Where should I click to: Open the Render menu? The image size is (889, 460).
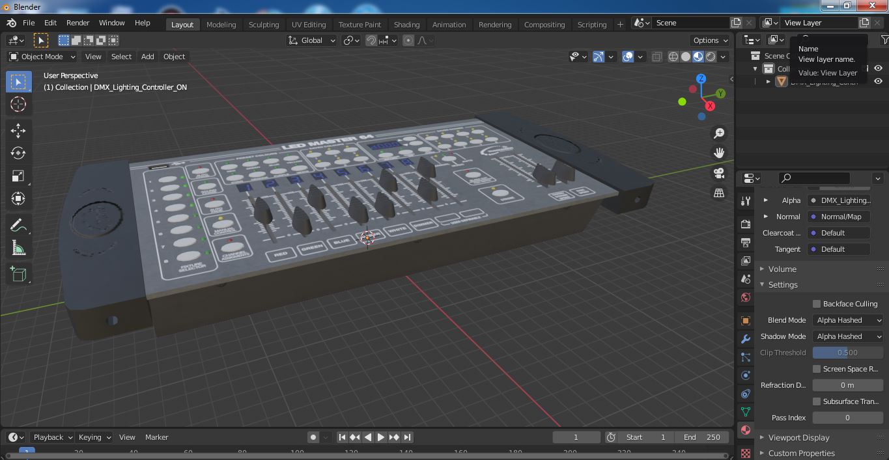coord(78,23)
